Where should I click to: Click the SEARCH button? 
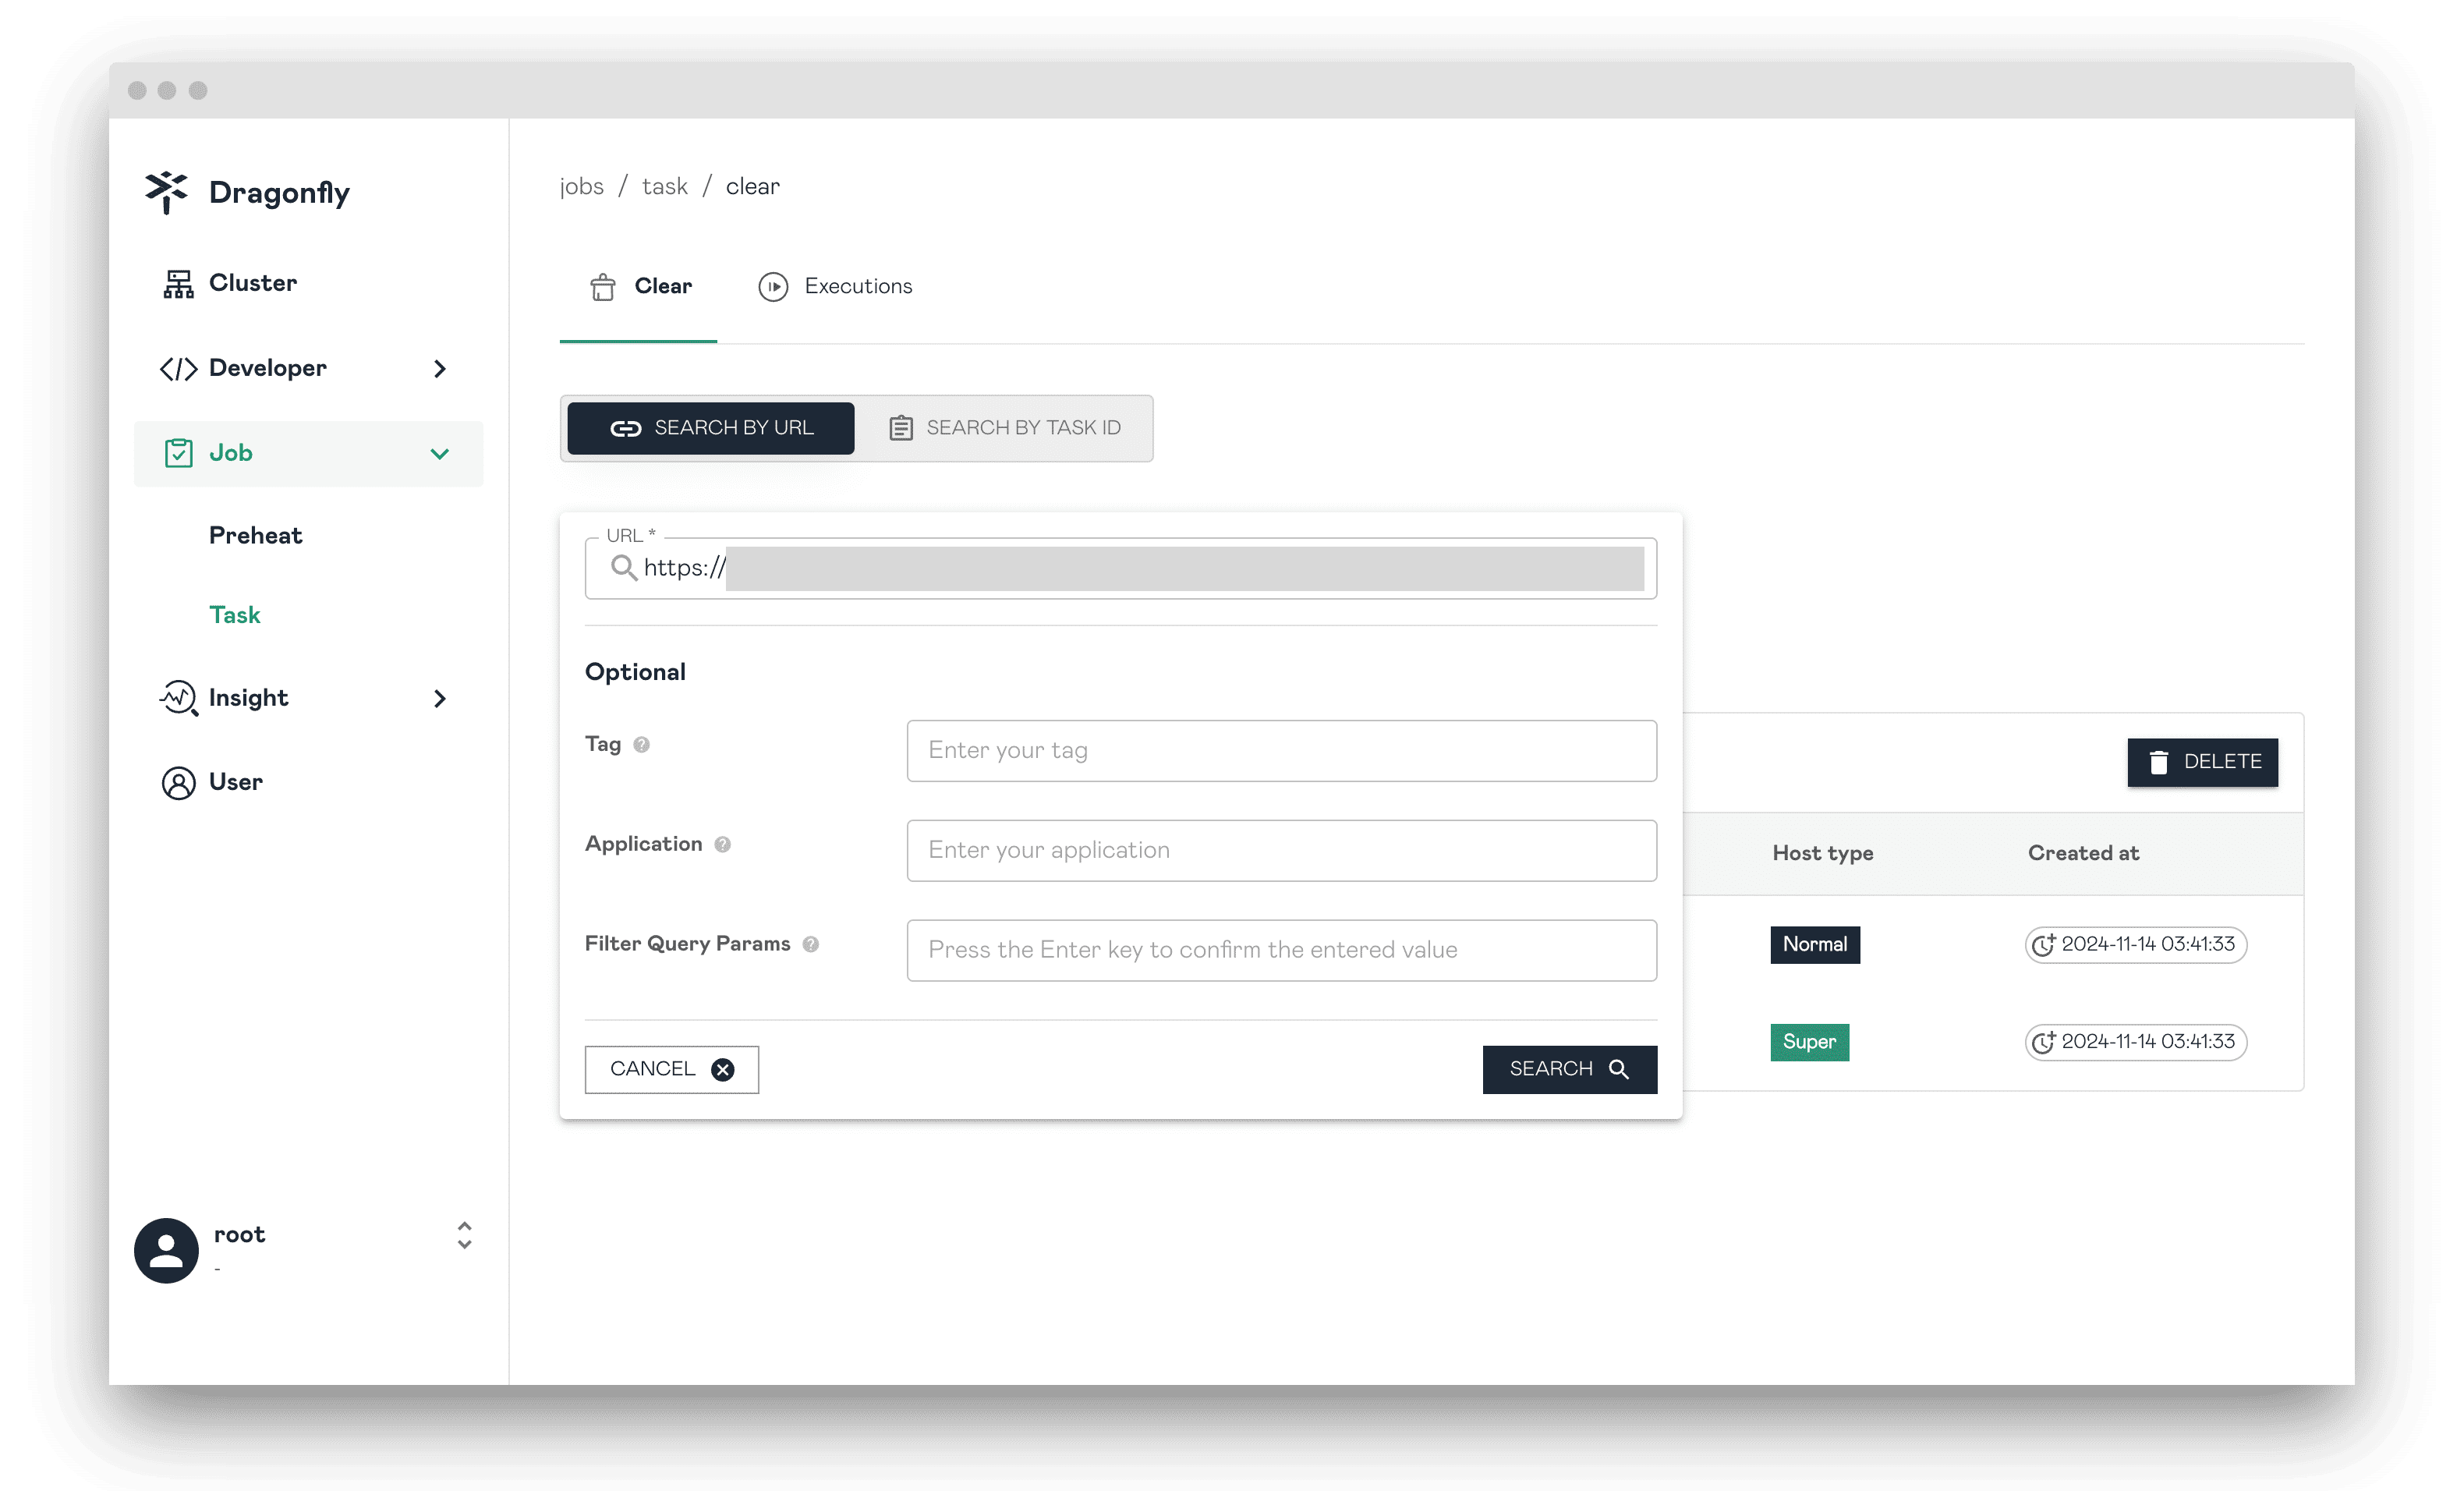pyautogui.click(x=1570, y=1070)
